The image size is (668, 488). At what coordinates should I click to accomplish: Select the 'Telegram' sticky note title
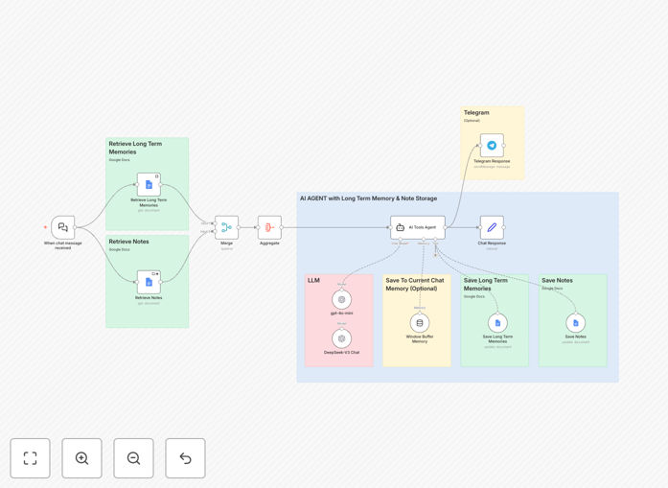click(x=476, y=112)
